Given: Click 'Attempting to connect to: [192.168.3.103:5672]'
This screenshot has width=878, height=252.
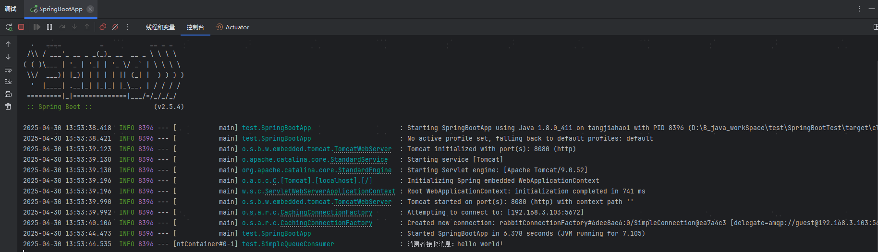Looking at the screenshot, I should tap(495, 213).
